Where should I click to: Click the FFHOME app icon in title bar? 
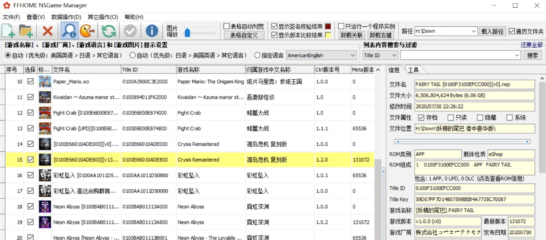(6, 5)
